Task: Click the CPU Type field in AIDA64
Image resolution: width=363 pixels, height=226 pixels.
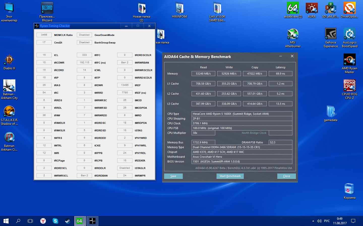Action: (242, 114)
